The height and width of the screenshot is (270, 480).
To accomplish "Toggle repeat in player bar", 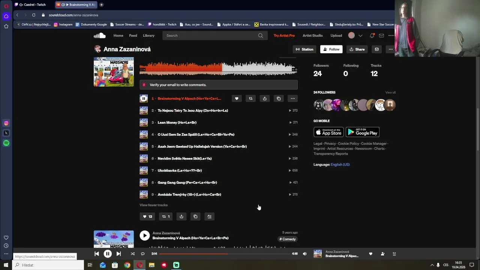I will [142, 254].
